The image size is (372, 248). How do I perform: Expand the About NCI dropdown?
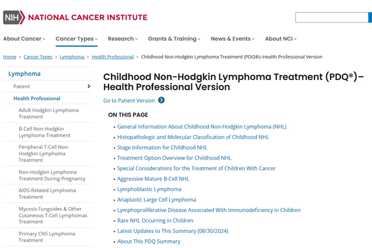(x=281, y=39)
